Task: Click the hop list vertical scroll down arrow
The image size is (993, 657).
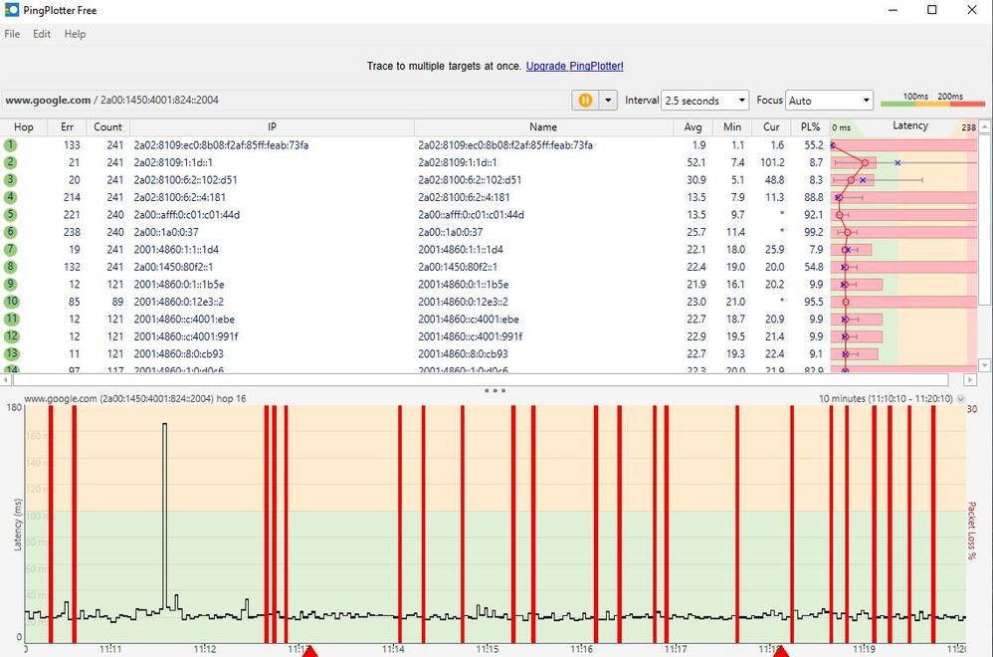Action: 985,365
